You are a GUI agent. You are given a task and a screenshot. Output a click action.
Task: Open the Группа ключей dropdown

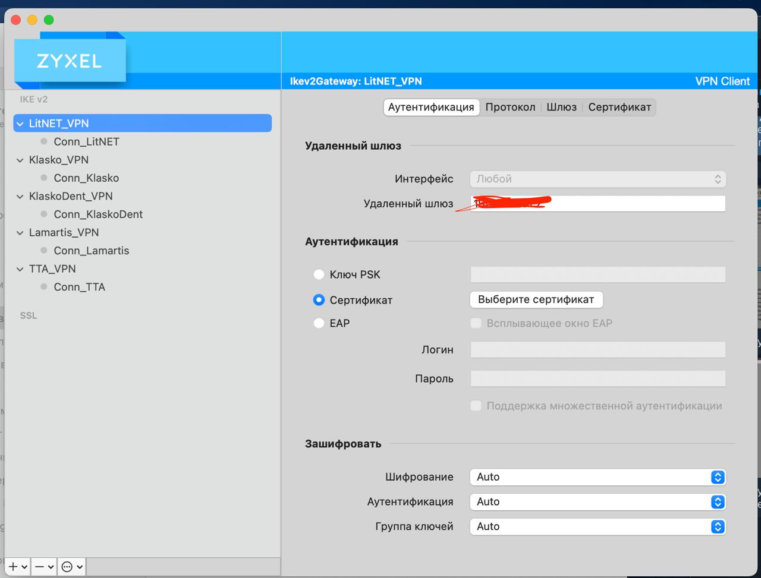[598, 526]
